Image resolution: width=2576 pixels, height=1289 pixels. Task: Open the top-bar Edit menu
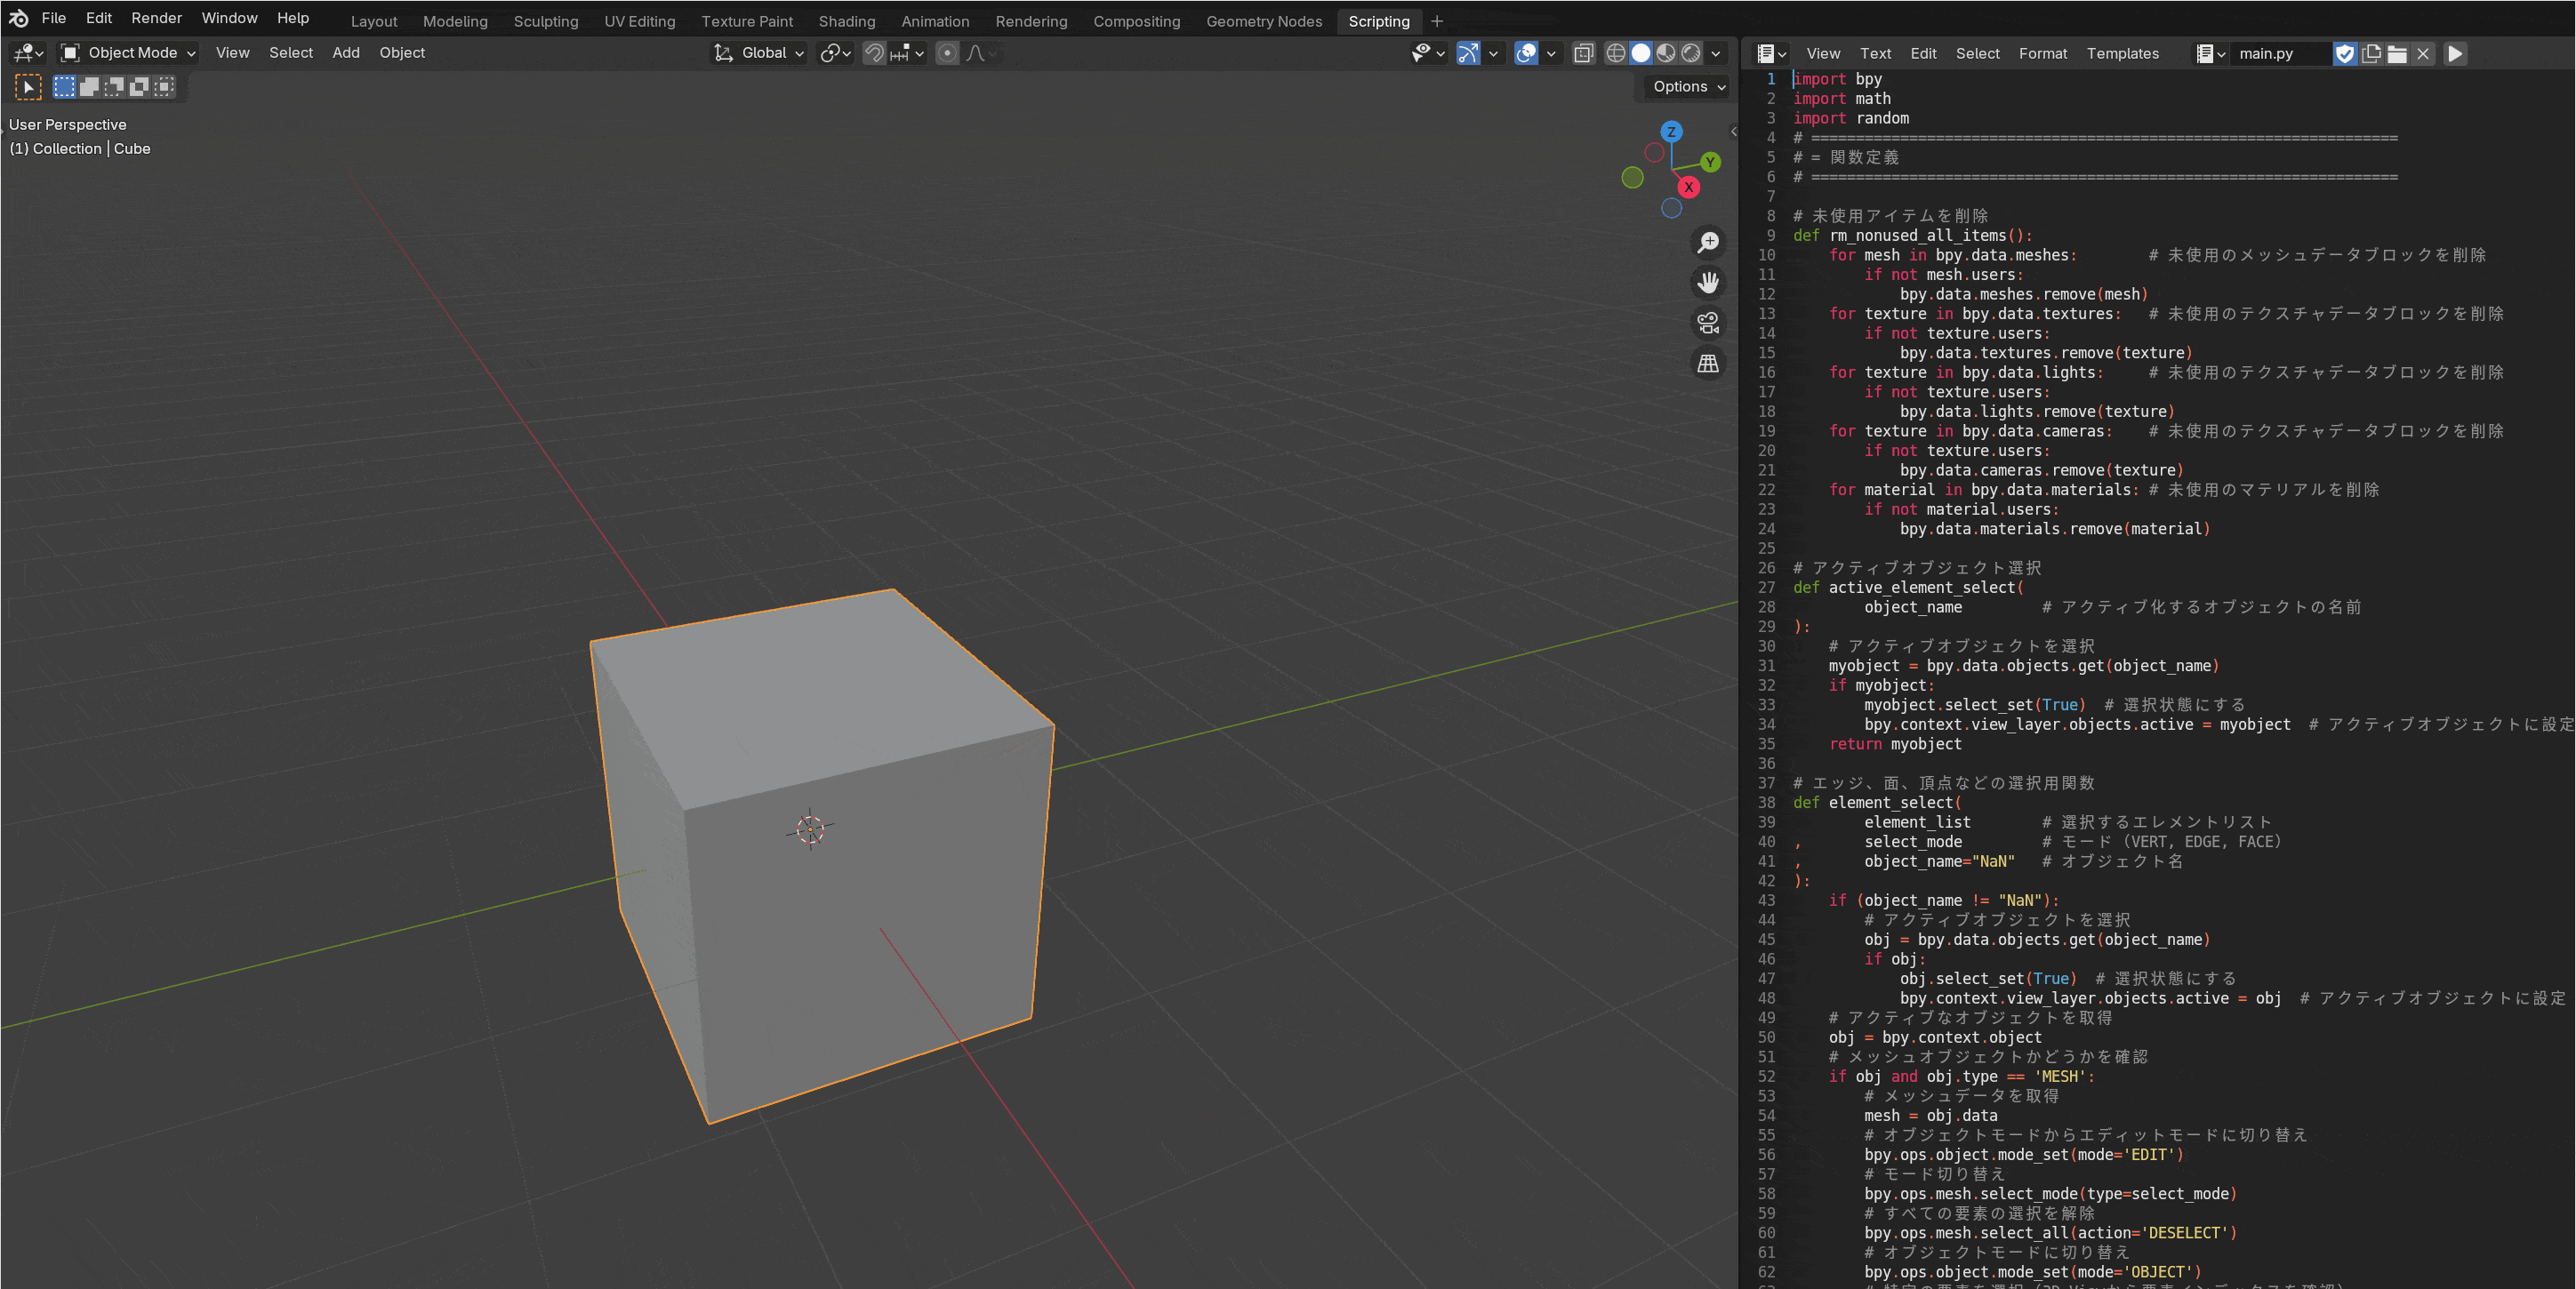click(x=99, y=18)
